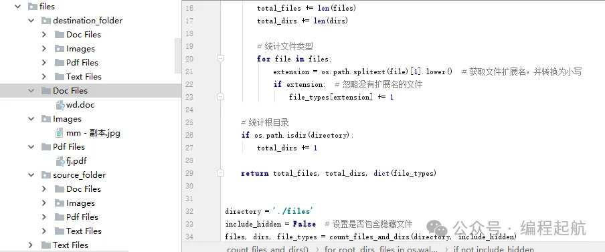Click folder icon of Doc Files inside source_folder

tap(60, 189)
